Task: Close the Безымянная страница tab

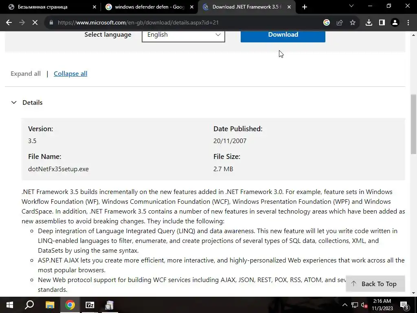Action: coord(94,7)
